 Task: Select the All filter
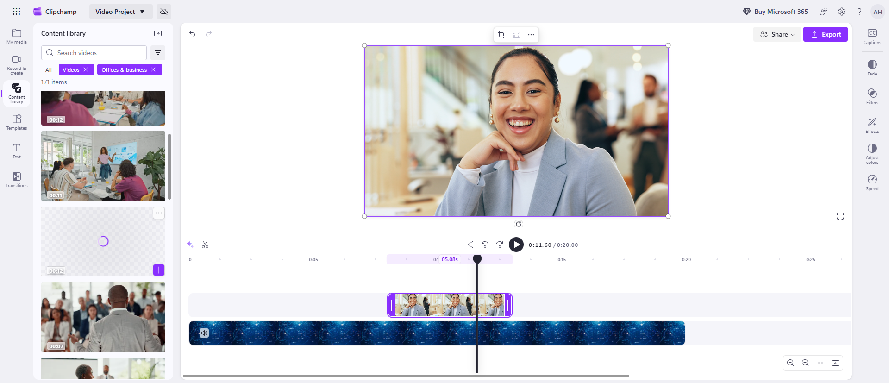(49, 70)
